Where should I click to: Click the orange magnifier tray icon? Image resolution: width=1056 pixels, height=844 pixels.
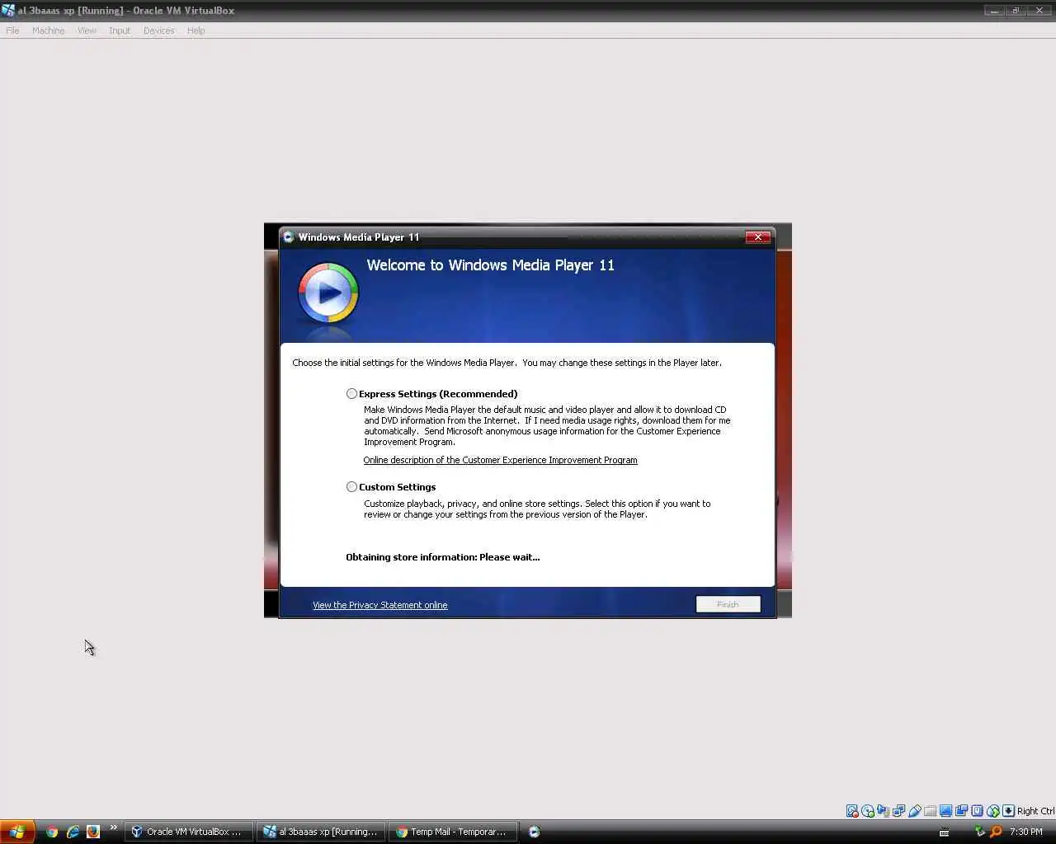click(996, 832)
